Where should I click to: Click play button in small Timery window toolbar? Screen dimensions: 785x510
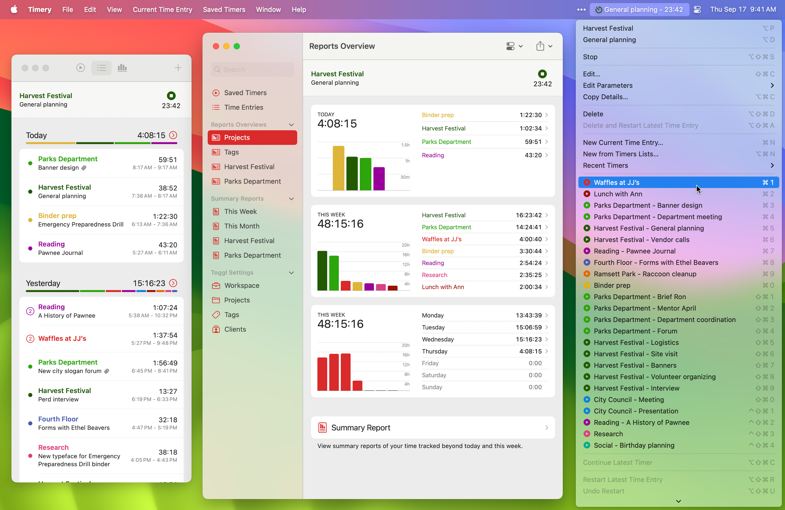tap(80, 68)
